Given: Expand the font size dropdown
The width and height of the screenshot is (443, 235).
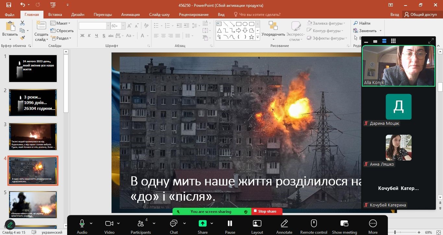Looking at the screenshot, I should click(x=123, y=26).
